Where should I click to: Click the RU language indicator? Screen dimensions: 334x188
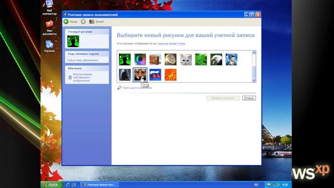point(256,184)
